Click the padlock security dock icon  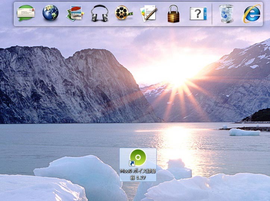[173, 14]
